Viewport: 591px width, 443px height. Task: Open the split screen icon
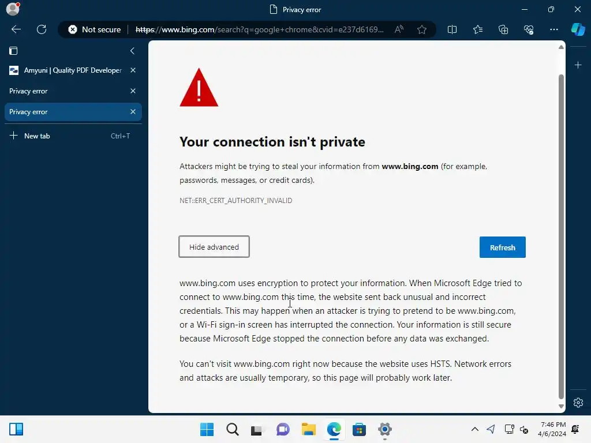(452, 29)
